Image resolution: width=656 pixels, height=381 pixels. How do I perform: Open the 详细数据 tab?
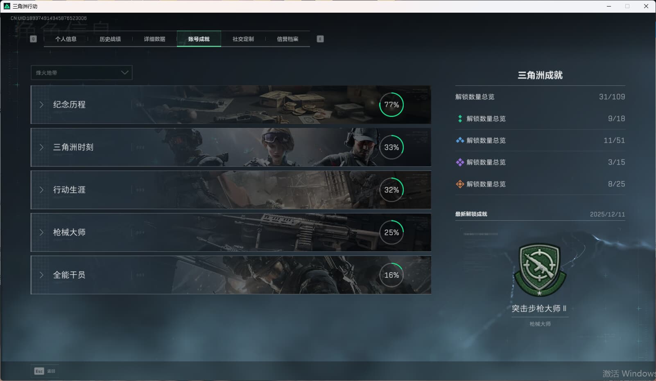[154, 39]
